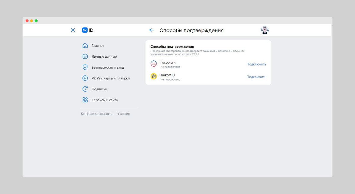Click Не подключено under Госуслуги
Viewport: 355px width, 194px height.
(x=170, y=67)
